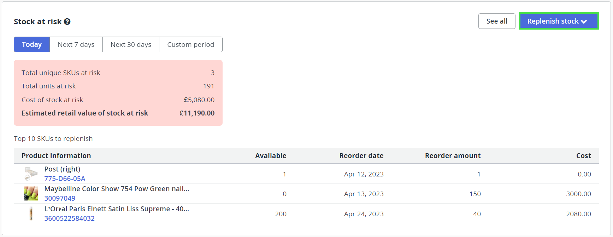Switch to Next 7 days tab
This screenshot has width=613, height=237.
(x=76, y=44)
